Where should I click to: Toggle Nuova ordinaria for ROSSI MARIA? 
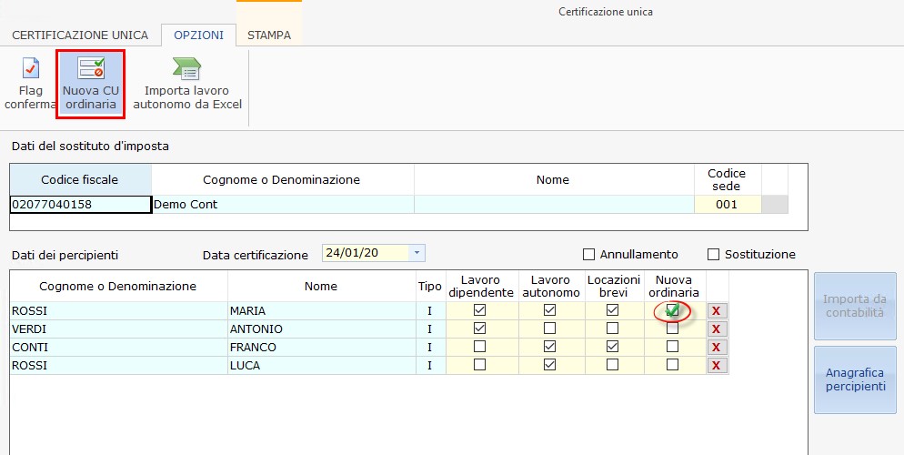[672, 311]
